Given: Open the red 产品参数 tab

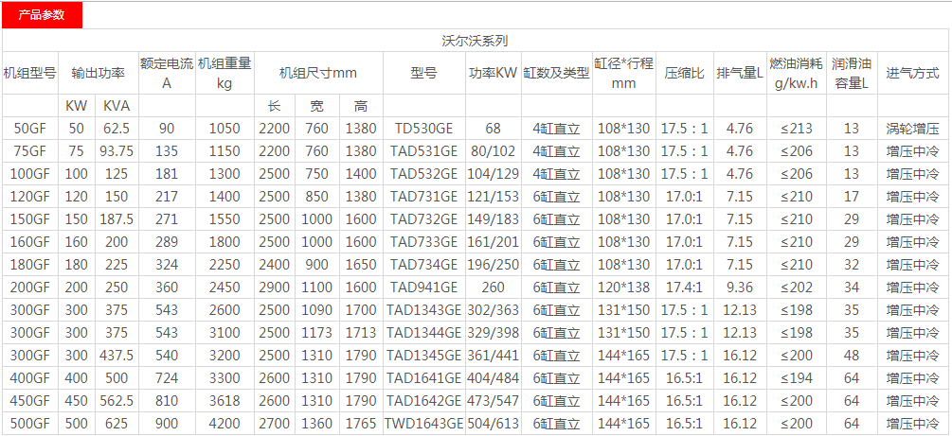Looking at the screenshot, I should point(42,15).
